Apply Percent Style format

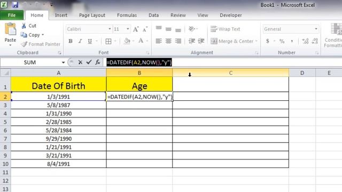pyautogui.click(x=282, y=41)
